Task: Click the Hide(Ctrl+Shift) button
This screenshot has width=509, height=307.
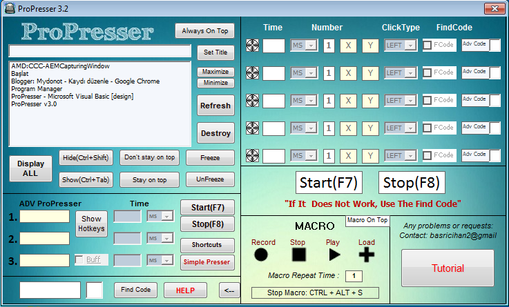Action: pos(86,157)
